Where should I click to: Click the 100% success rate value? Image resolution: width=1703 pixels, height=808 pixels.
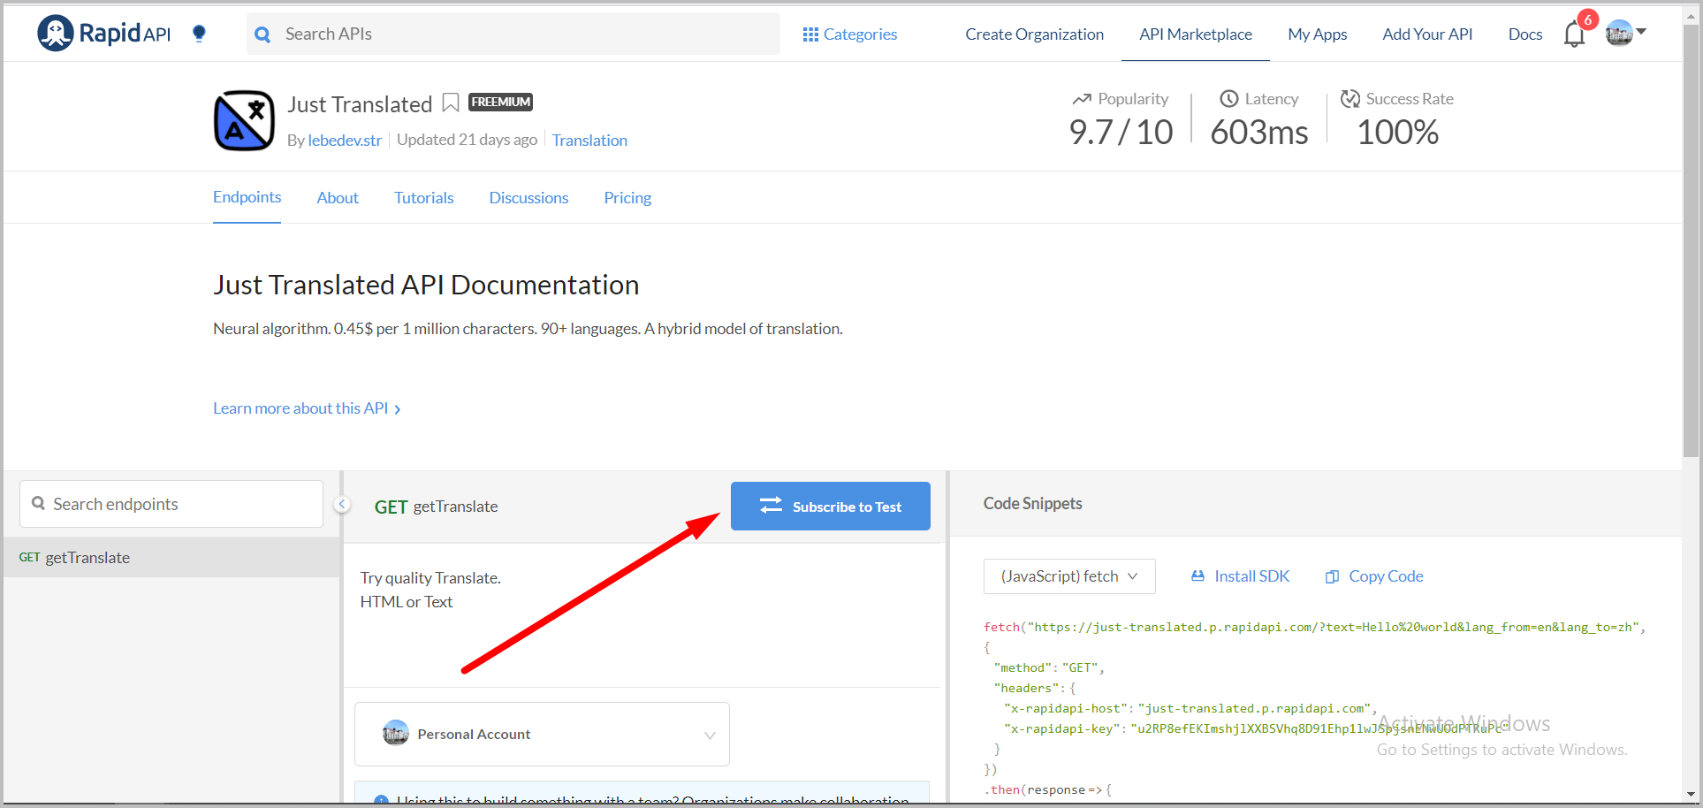click(x=1397, y=133)
